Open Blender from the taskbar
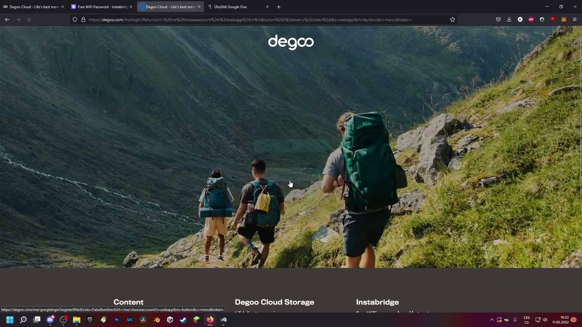 [x=156, y=320]
